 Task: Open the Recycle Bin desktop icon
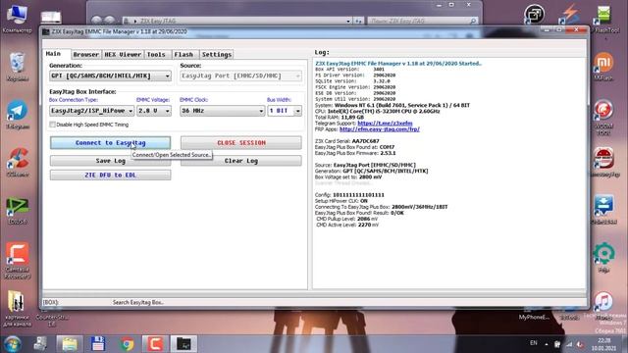tap(17, 66)
